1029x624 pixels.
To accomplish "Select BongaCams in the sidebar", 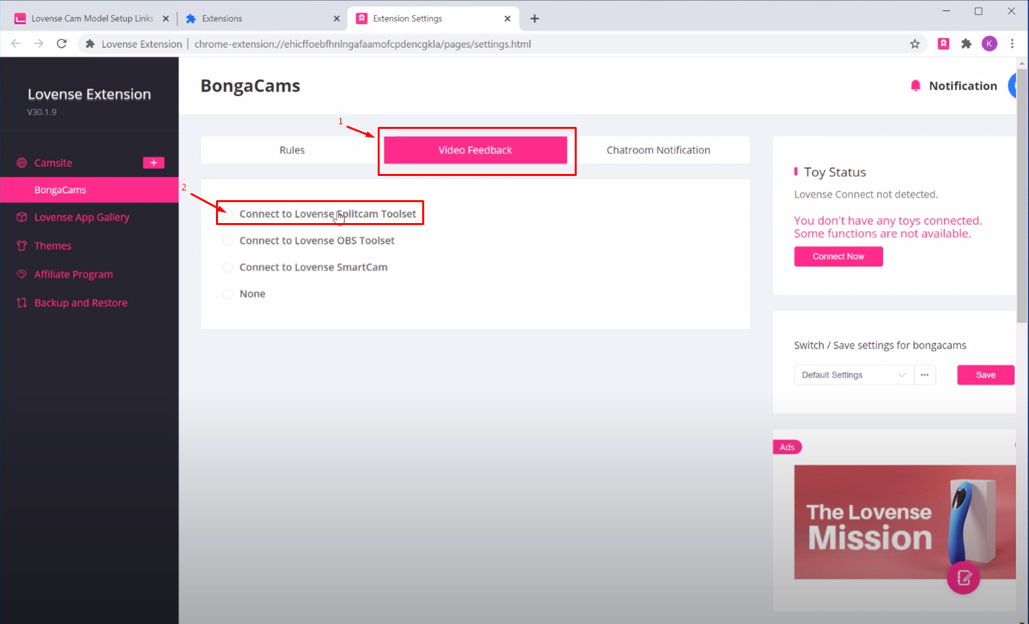I will 89,190.
